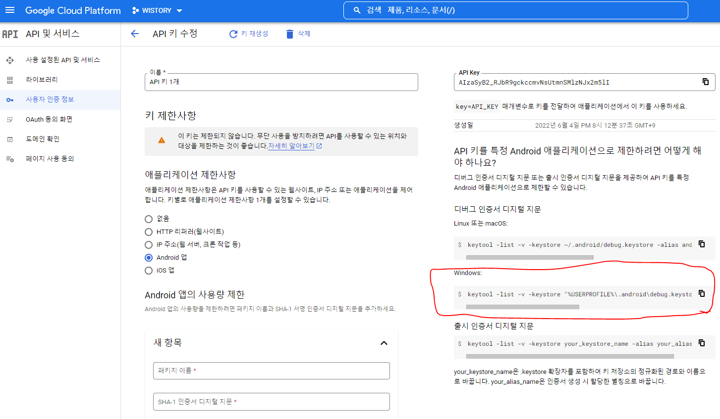Select HTTP 리퍼러(웹사이트) restriction
Image resolution: width=720 pixels, height=419 pixels.
149,232
